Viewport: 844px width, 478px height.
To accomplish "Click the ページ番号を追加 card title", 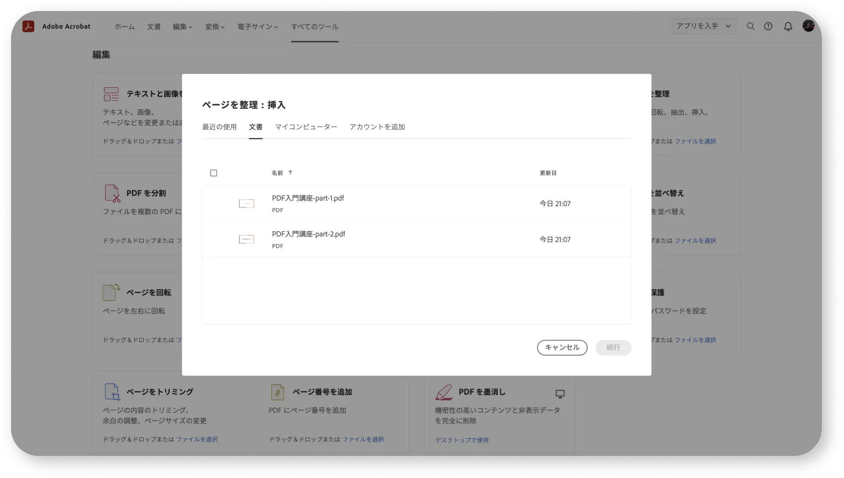I will (322, 392).
